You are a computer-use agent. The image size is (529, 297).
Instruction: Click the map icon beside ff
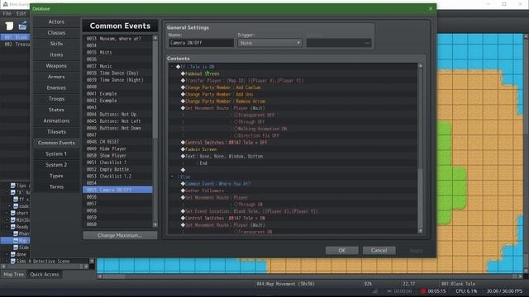pos(16,200)
